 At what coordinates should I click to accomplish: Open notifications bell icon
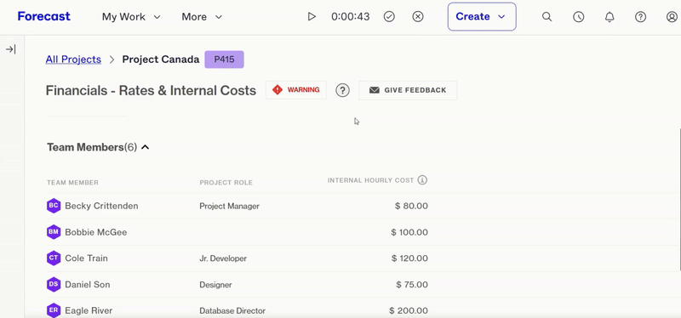tap(609, 17)
